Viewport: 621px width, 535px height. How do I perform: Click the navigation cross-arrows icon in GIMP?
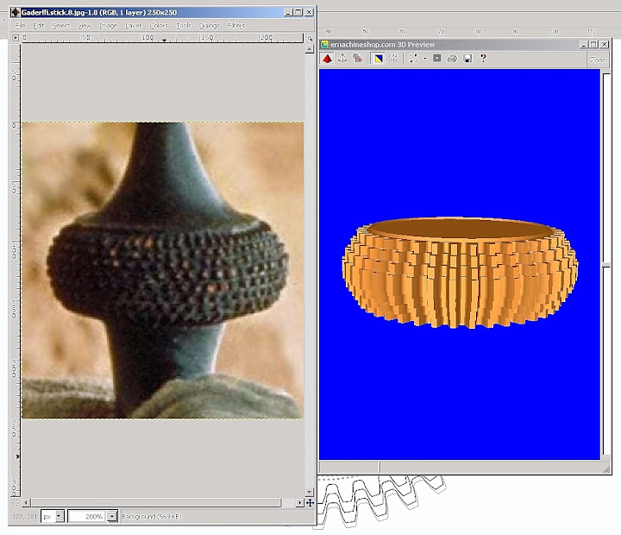point(310,502)
